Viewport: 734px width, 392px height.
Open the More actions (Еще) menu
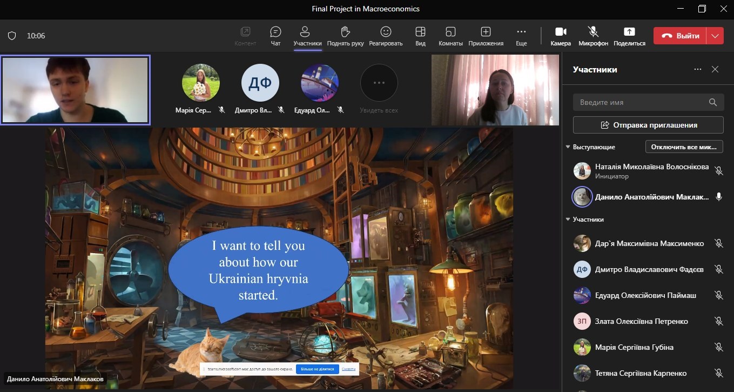[521, 32]
